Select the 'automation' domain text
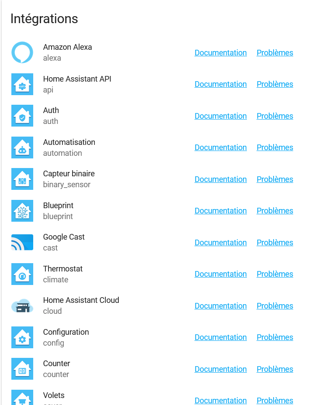The width and height of the screenshot is (326, 405). 62,153
